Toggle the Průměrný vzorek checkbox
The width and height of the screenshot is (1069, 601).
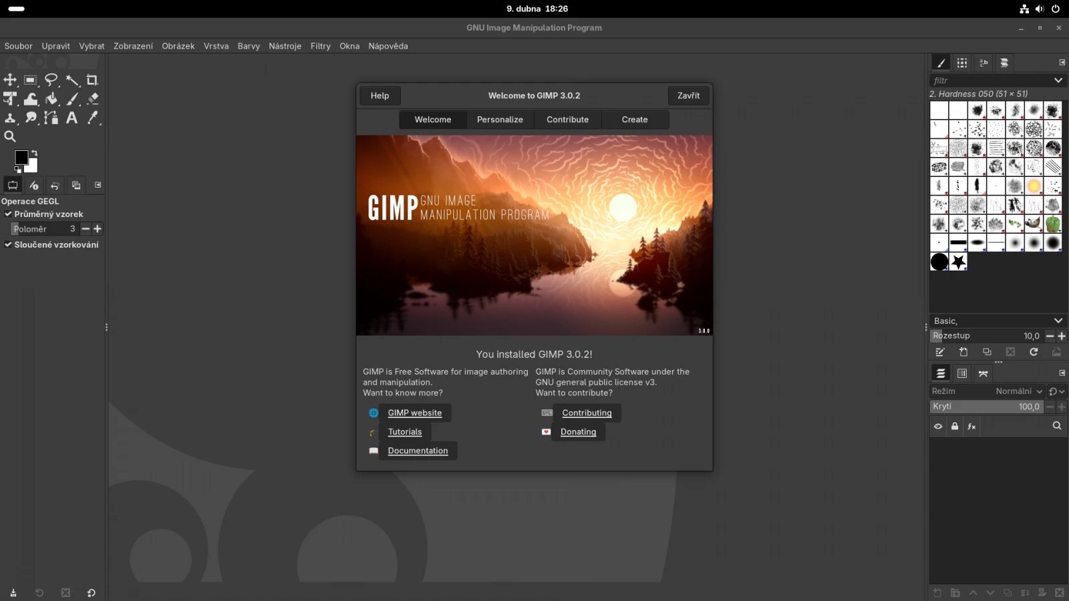[8, 214]
